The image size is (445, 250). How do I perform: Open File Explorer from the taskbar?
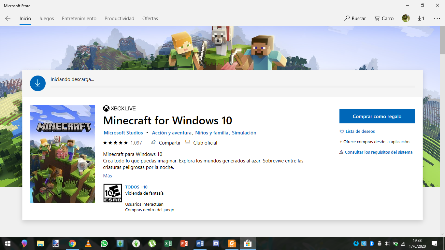[x=40, y=243]
